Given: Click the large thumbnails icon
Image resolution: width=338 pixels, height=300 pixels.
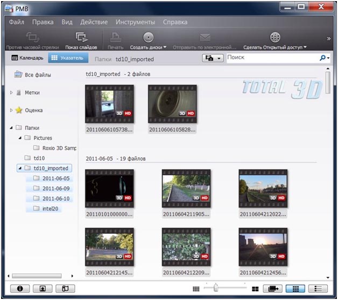Looking at the screenshot, I should (255, 289).
